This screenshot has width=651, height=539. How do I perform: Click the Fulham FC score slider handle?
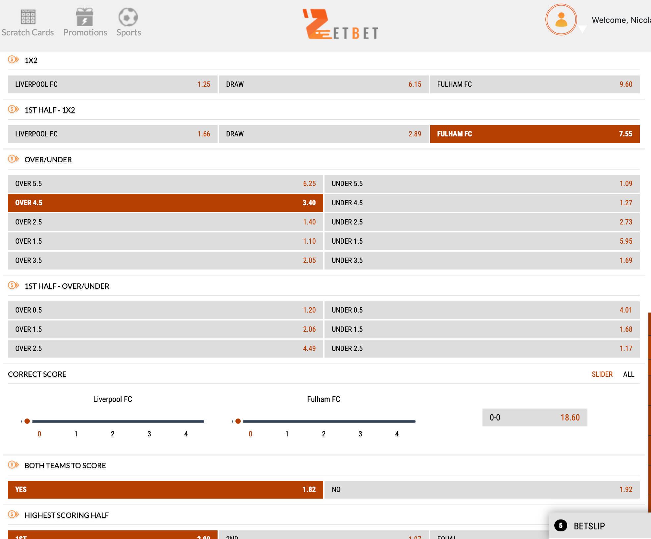click(238, 421)
